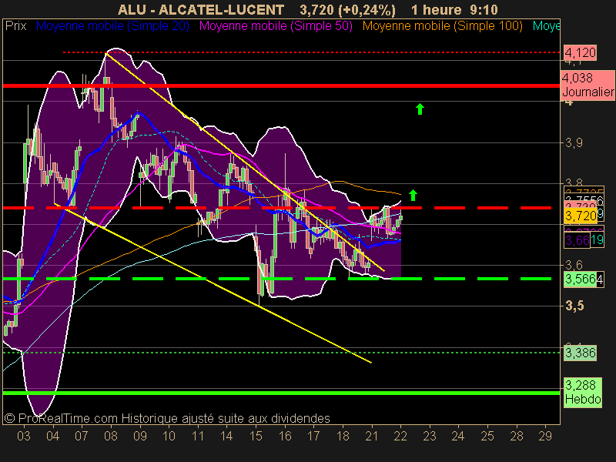Click date 21 on the time axis
Screen dimensions: 616x462
click(372, 436)
